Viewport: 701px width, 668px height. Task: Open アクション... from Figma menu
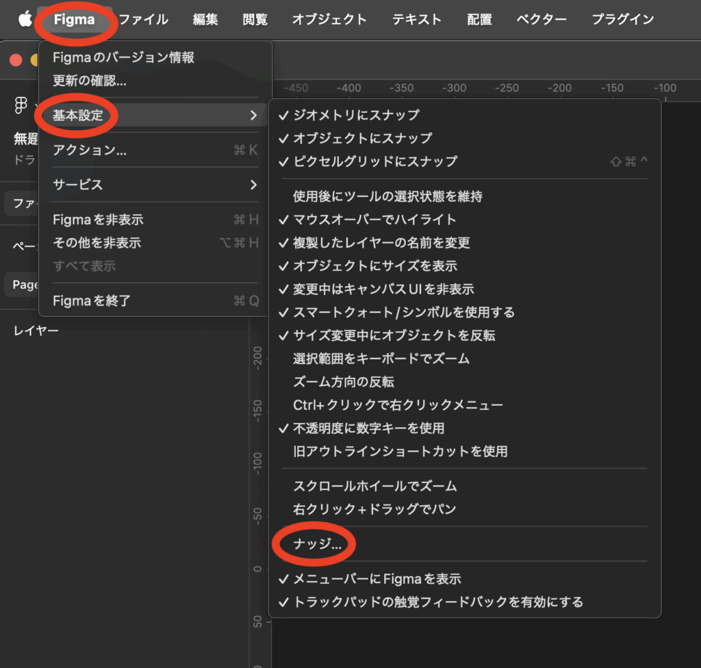tap(90, 151)
